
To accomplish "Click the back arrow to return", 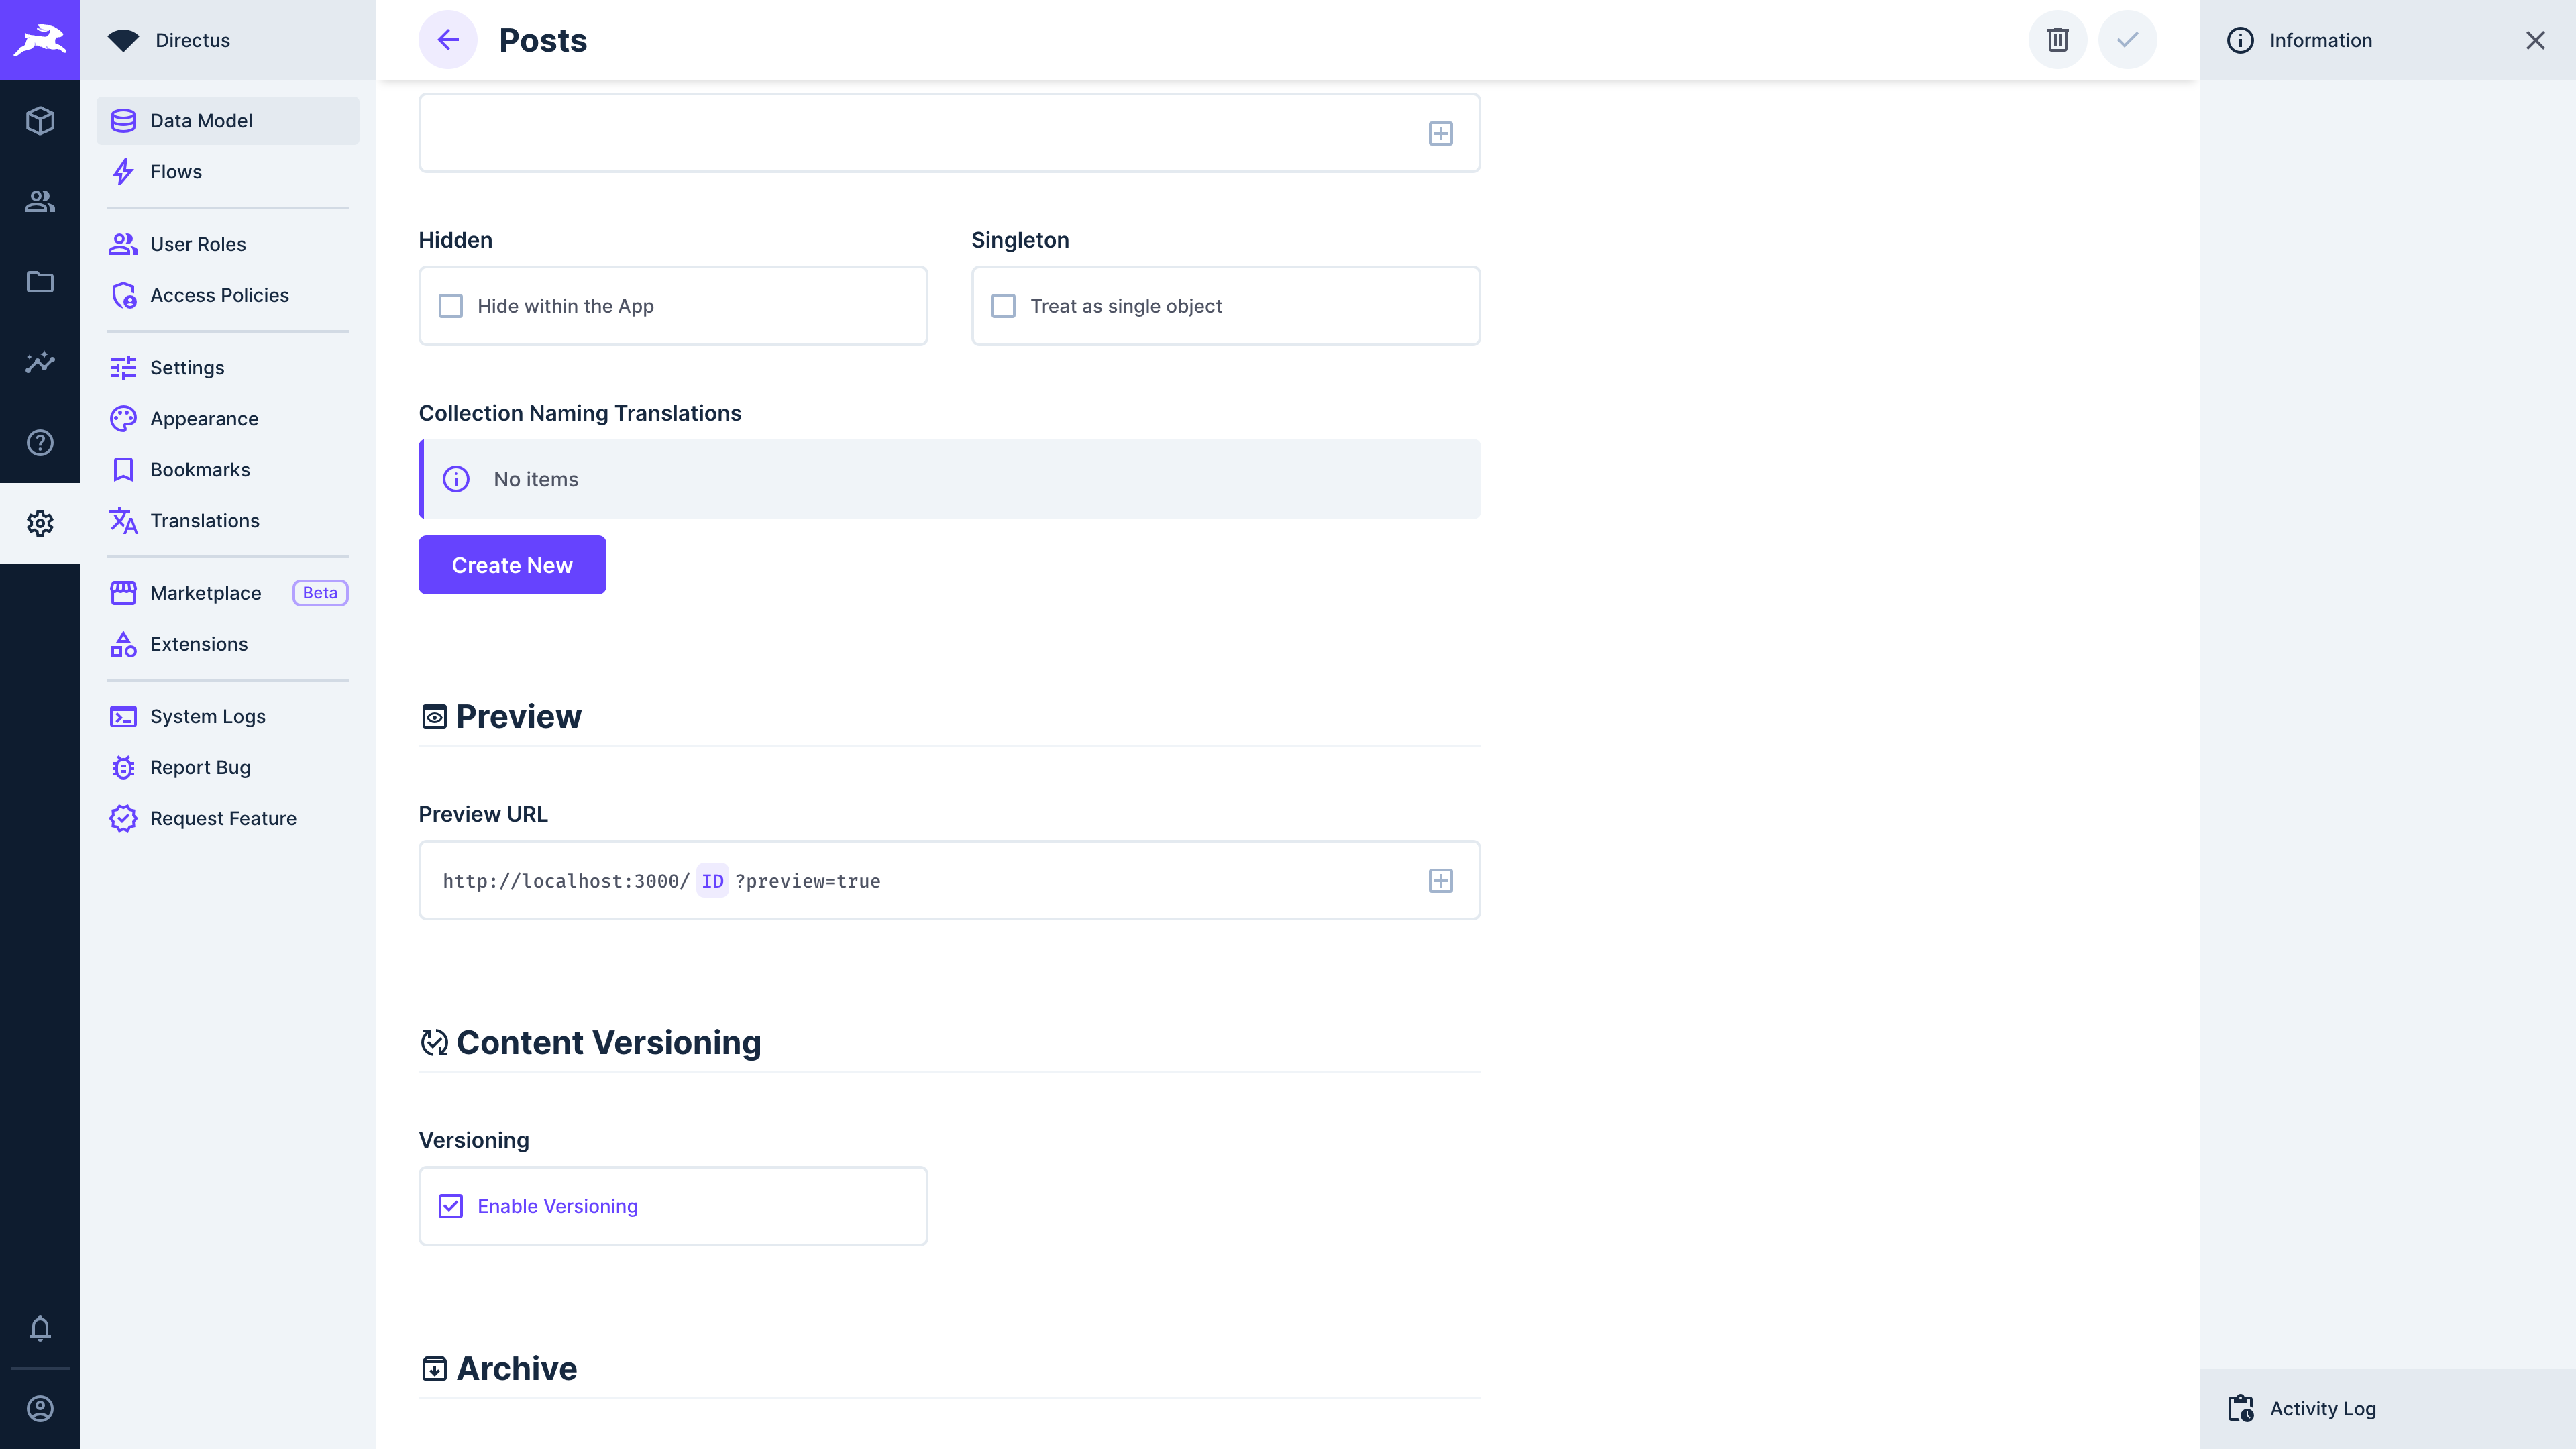I will coord(447,39).
